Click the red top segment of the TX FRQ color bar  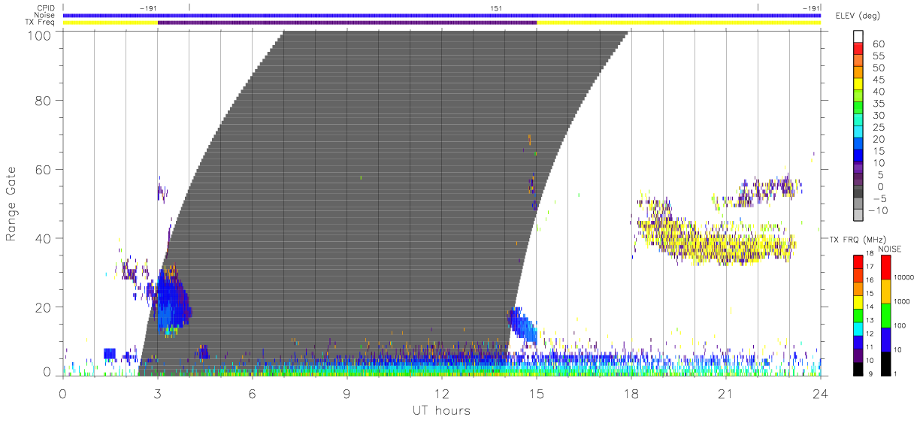858,262
